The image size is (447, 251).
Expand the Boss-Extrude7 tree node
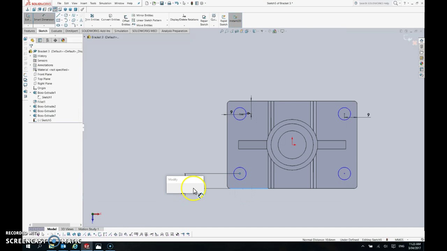(30, 115)
